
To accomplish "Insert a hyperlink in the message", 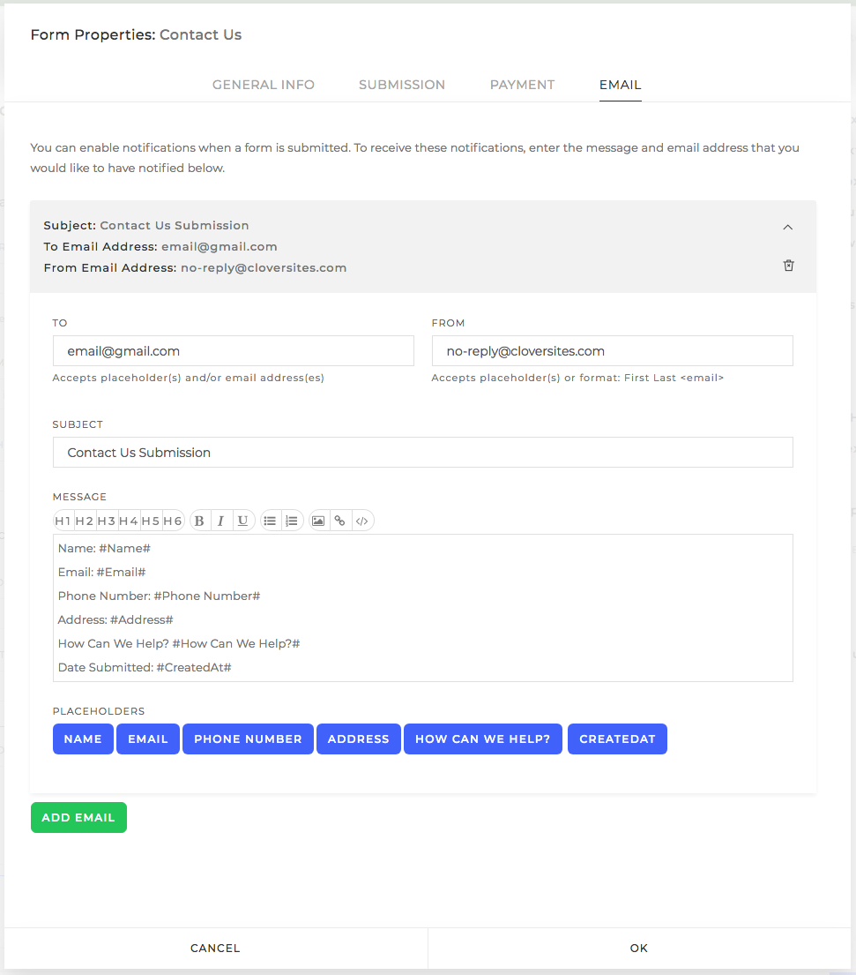I will coord(340,521).
